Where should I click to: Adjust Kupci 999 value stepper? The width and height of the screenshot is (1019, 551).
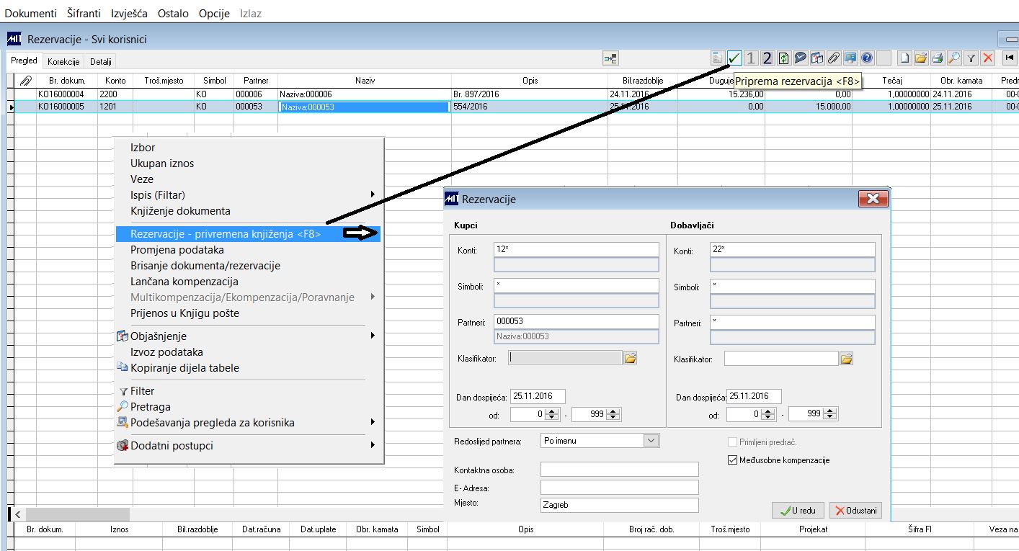tap(613, 414)
